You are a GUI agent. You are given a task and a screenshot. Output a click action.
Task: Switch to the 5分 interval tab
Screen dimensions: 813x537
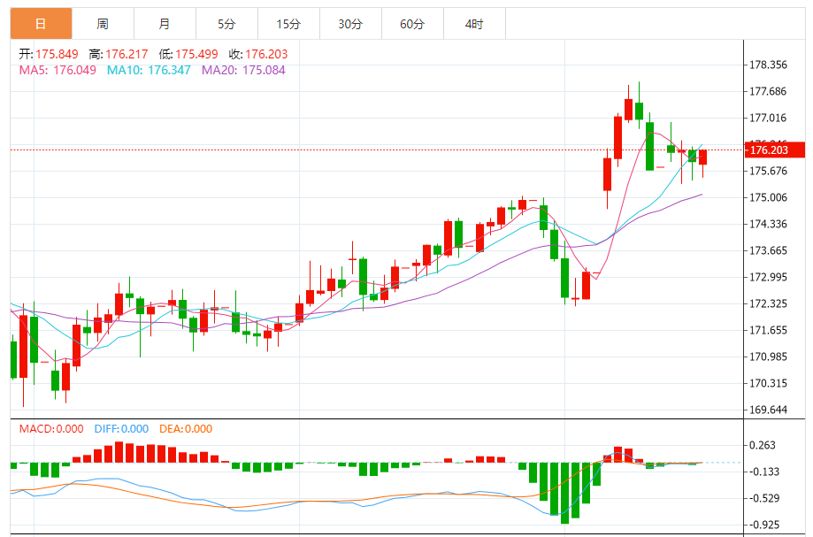(226, 24)
